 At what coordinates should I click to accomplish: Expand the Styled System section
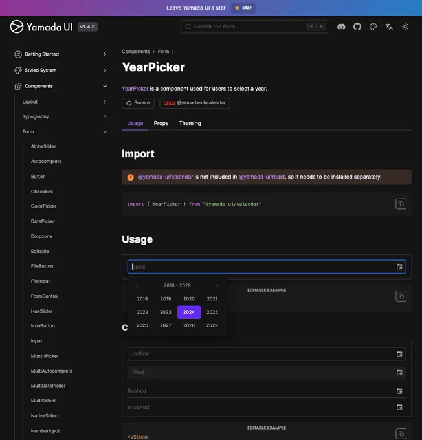(105, 71)
